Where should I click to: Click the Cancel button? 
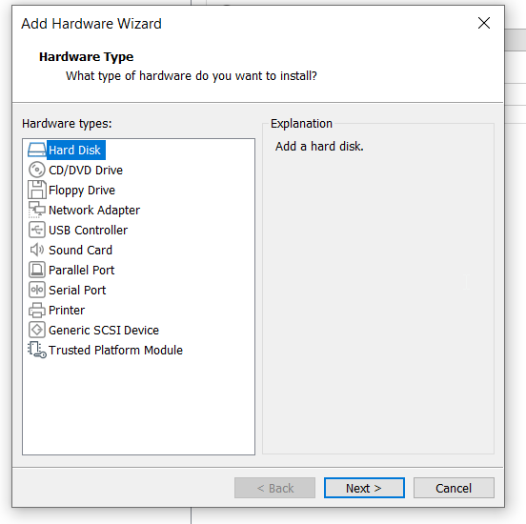tap(454, 488)
